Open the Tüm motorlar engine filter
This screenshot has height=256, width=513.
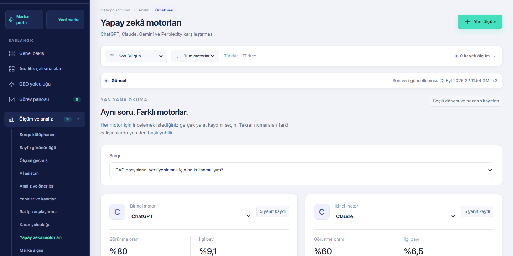pyautogui.click(x=195, y=56)
